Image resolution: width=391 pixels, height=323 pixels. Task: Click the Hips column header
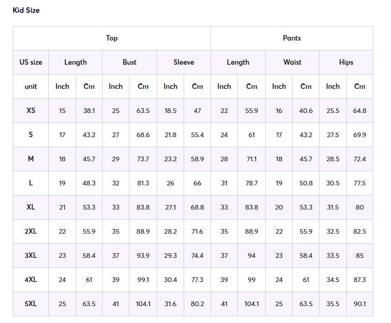click(x=346, y=62)
